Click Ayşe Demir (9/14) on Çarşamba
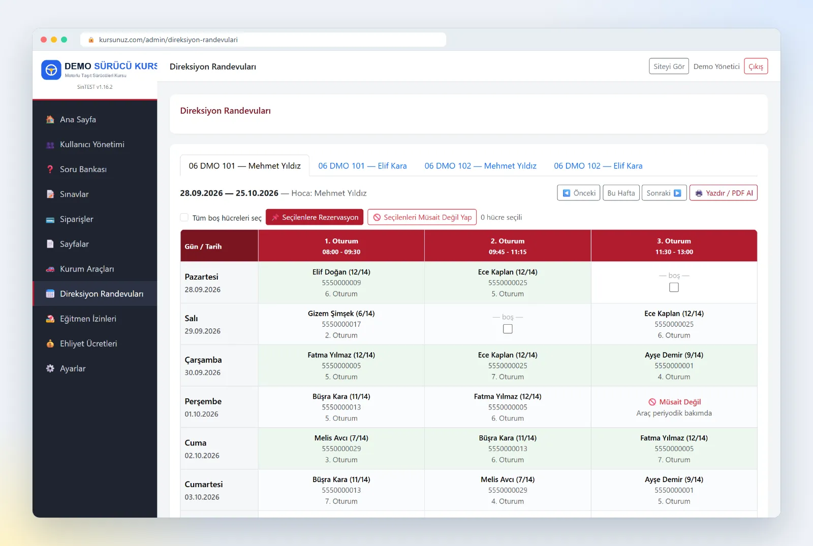813x546 pixels. pyautogui.click(x=674, y=366)
